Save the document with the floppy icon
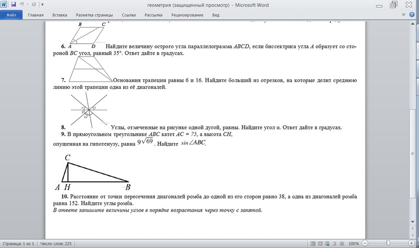 click(x=13, y=5)
